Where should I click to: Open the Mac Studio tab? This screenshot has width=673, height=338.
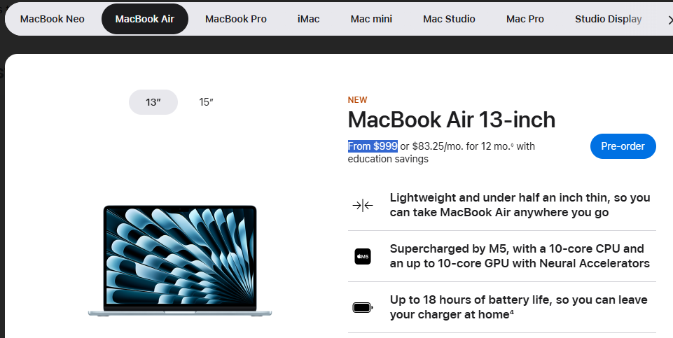(x=449, y=20)
